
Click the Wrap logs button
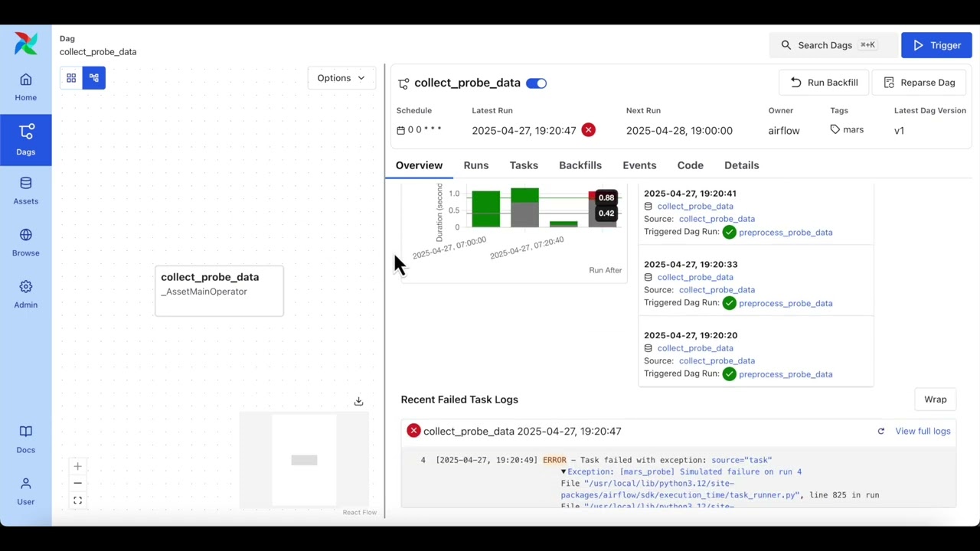pos(935,399)
